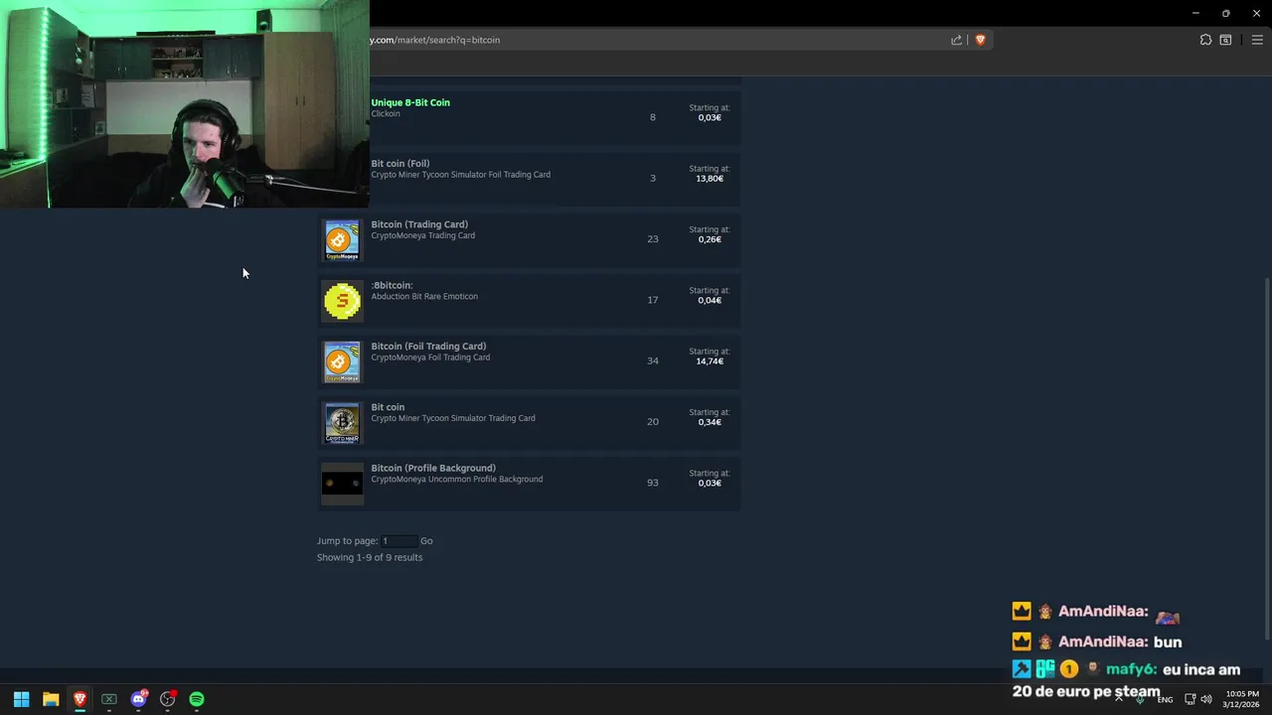This screenshot has height=715, width=1272.
Task: Open File Explorer from taskbar
Action: 51,699
